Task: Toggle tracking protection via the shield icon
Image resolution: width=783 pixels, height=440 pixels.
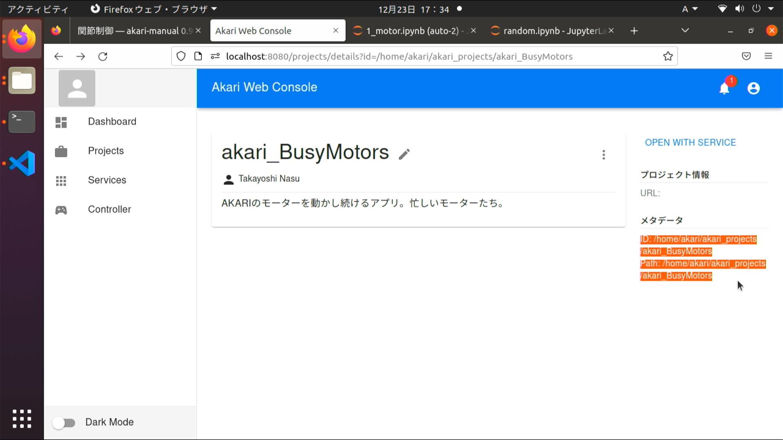Action: click(x=181, y=56)
